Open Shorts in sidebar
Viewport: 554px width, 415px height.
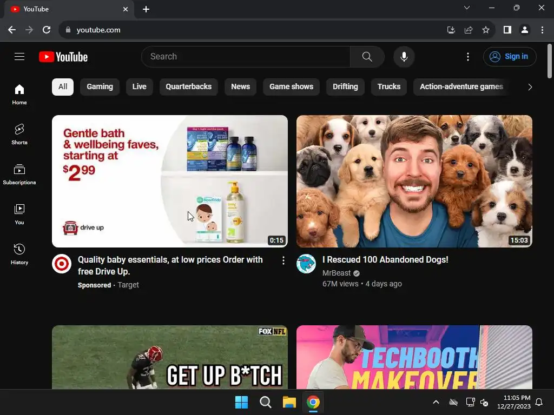pos(19,135)
